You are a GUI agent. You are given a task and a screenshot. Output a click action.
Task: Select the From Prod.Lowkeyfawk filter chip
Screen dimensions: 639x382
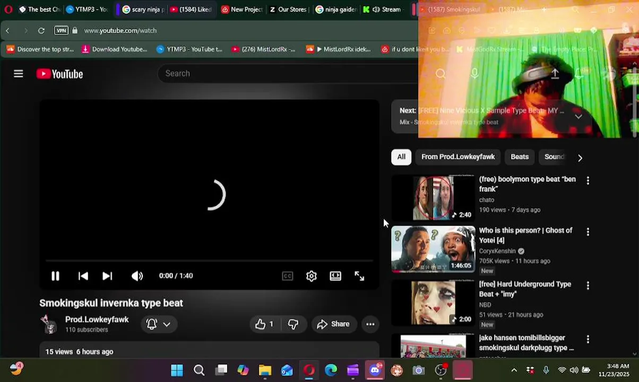click(x=458, y=157)
